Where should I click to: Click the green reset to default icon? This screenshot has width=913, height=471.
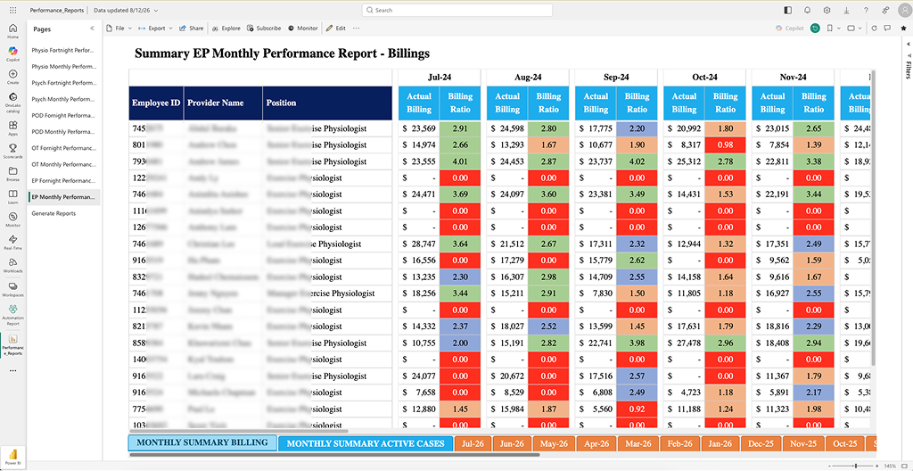point(815,28)
